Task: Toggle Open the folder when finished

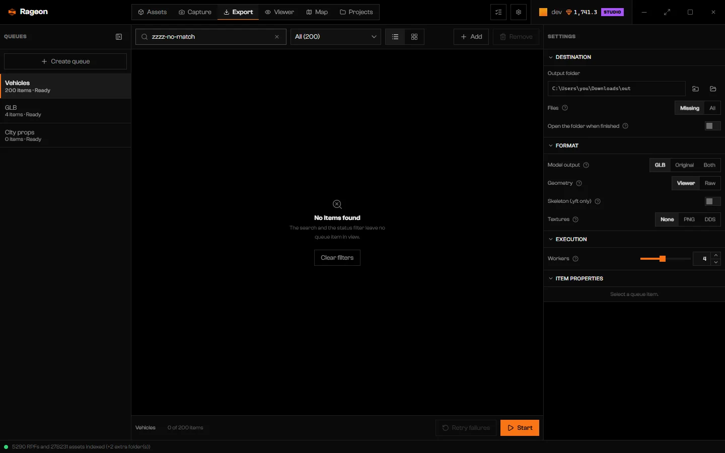Action: point(712,126)
